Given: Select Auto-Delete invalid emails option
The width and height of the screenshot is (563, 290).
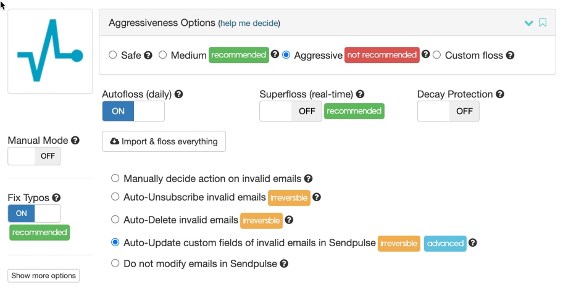Looking at the screenshot, I should point(115,219).
